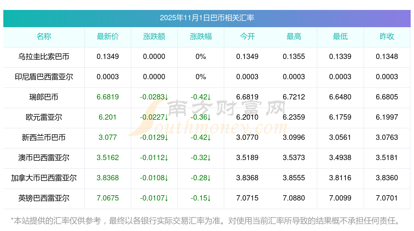Select the 新西兰币巴币 row name
Screen dimensions: 414x231
(x=44, y=138)
